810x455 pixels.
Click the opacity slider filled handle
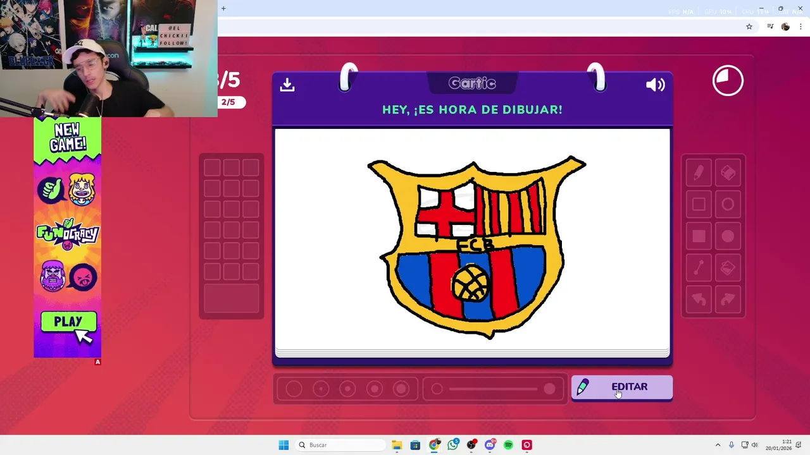(x=549, y=389)
